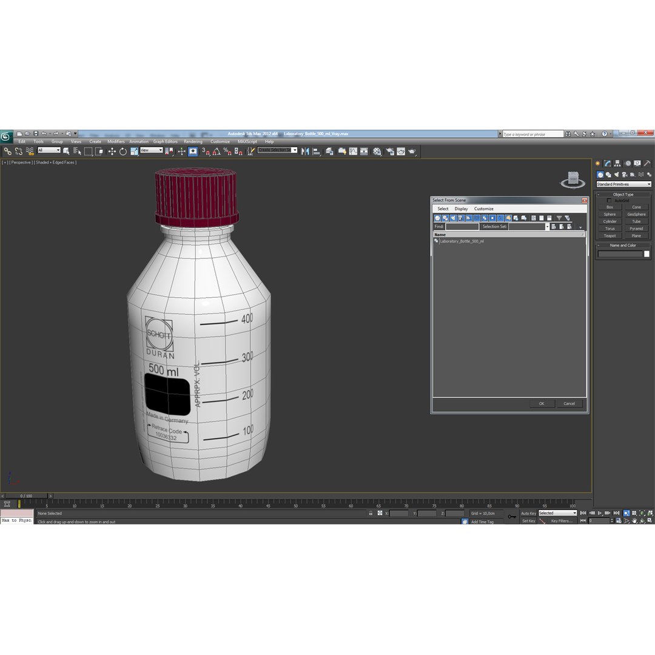Viewport: 655px width, 655px height.
Task: Click the application logo button
Action: pyautogui.click(x=6, y=136)
